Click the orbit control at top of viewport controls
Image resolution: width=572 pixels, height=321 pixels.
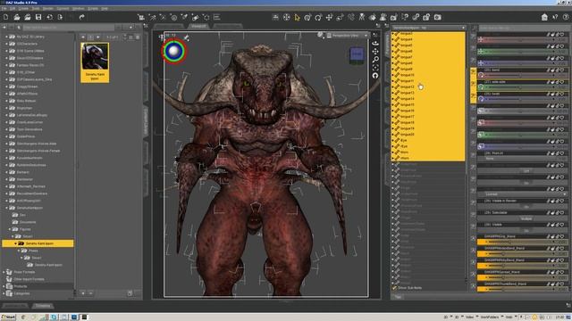[x=375, y=44]
